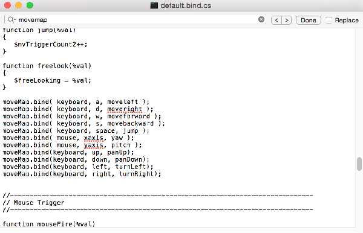Place cursor on underlined word yaxis
Image resolution: width=363 pixels, height=233 pixels.
tap(94, 145)
